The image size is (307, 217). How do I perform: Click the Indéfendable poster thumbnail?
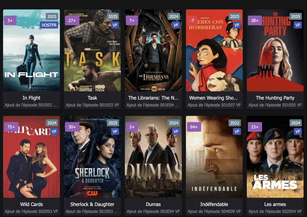(214, 157)
